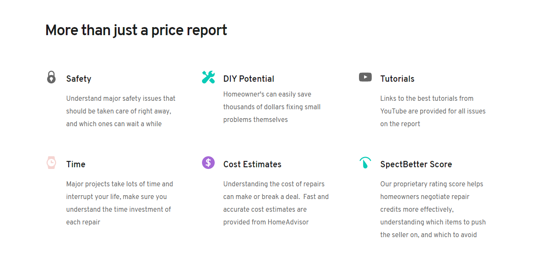Click the DIY Potential heading
The width and height of the screenshot is (558, 260).
(249, 79)
